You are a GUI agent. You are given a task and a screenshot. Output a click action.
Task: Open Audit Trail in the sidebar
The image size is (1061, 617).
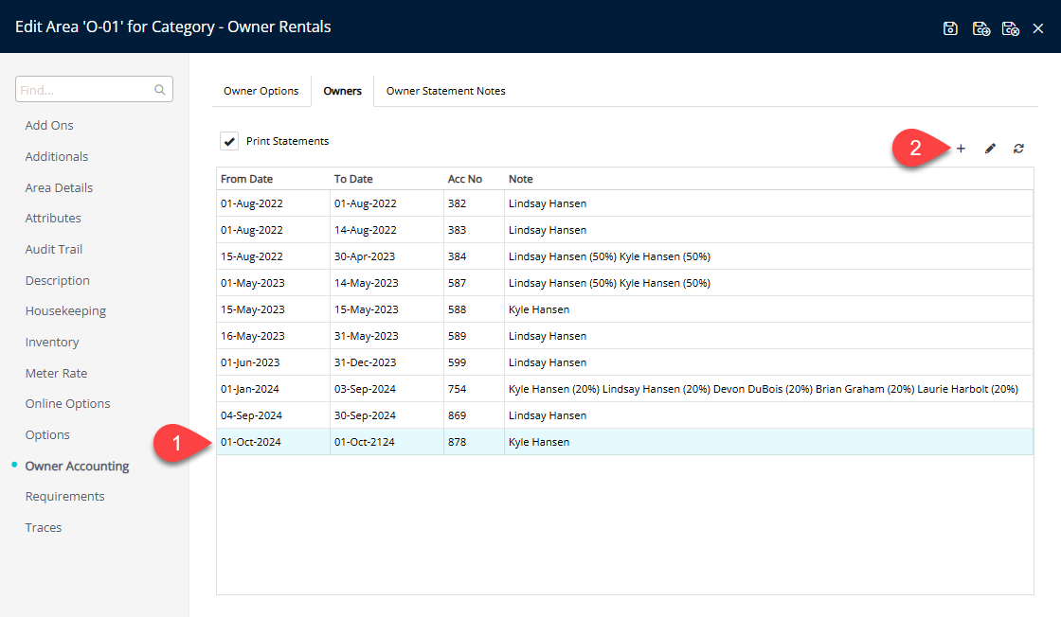(x=54, y=249)
